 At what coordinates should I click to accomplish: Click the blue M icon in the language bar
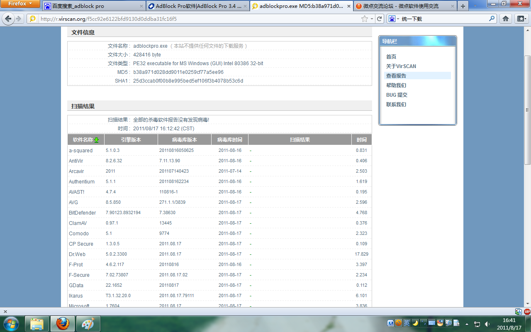390,323
